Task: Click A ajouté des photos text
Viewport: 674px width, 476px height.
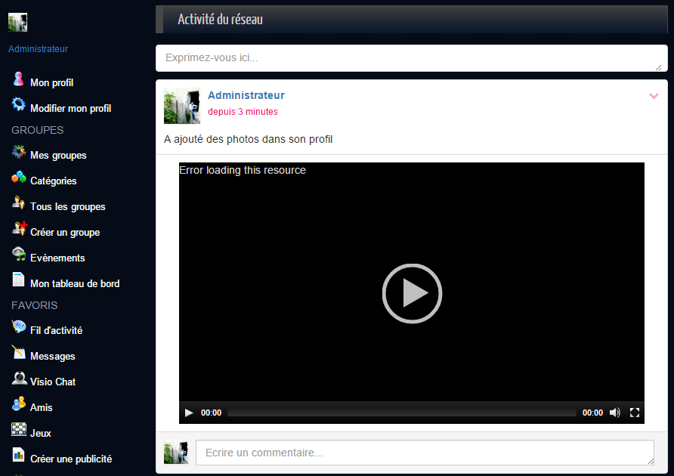Action: click(248, 139)
